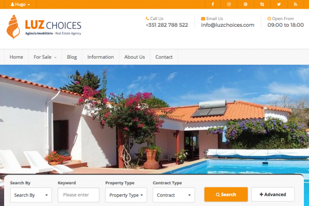
Task: Open the Pinterest social icon
Action: [x=245, y=4]
